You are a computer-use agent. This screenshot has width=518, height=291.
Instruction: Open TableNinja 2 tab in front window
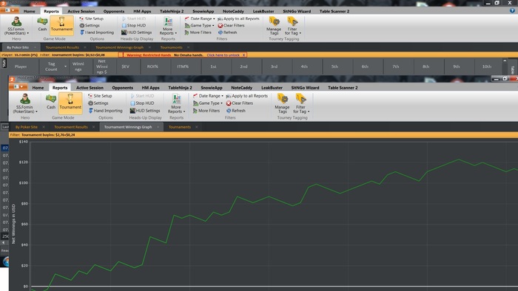(x=180, y=88)
